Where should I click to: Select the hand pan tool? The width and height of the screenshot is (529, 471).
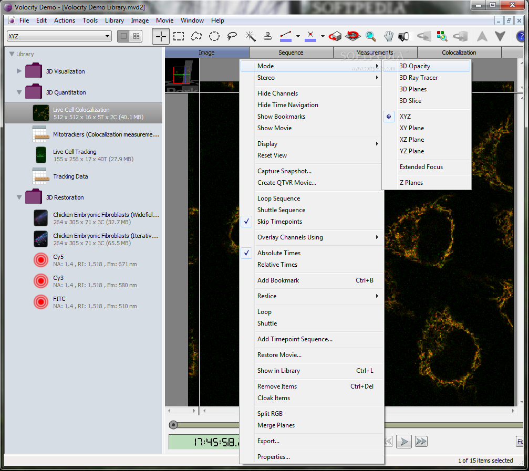tap(388, 36)
